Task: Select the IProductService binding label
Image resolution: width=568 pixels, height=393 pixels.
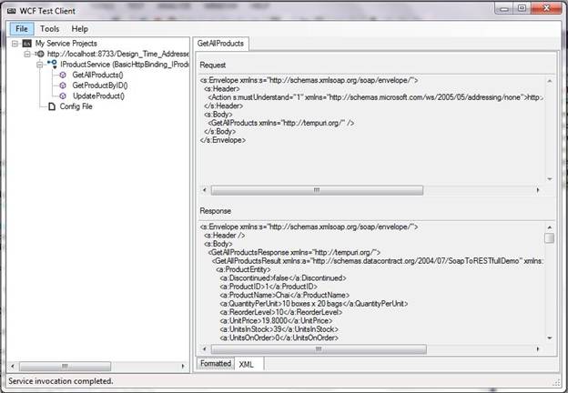Action: pyautogui.click(x=124, y=65)
